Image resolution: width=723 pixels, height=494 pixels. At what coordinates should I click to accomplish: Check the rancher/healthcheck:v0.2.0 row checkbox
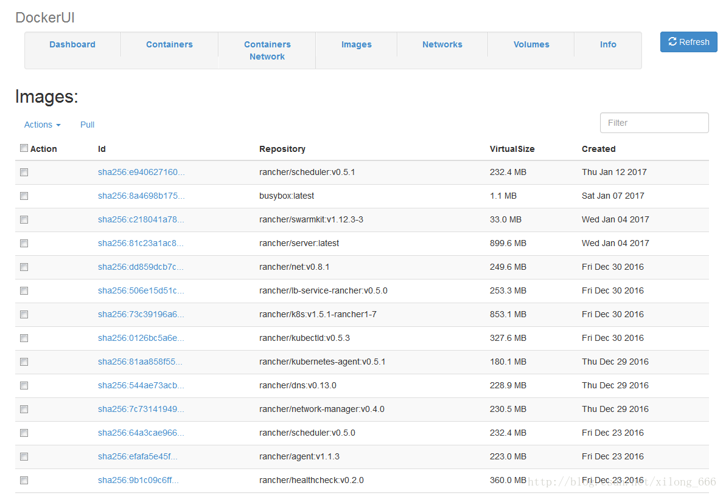pyautogui.click(x=24, y=480)
